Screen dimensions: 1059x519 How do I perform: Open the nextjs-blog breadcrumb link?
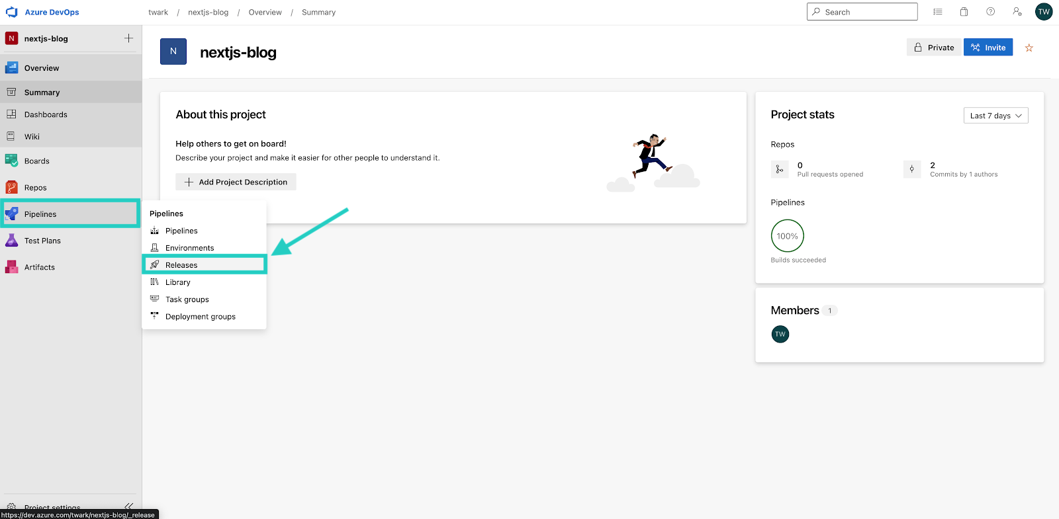[x=208, y=12]
